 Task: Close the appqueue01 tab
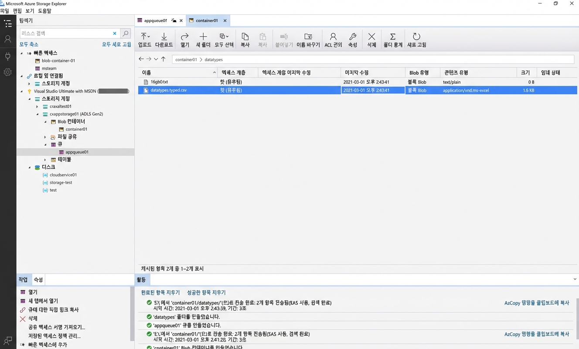pos(181,21)
